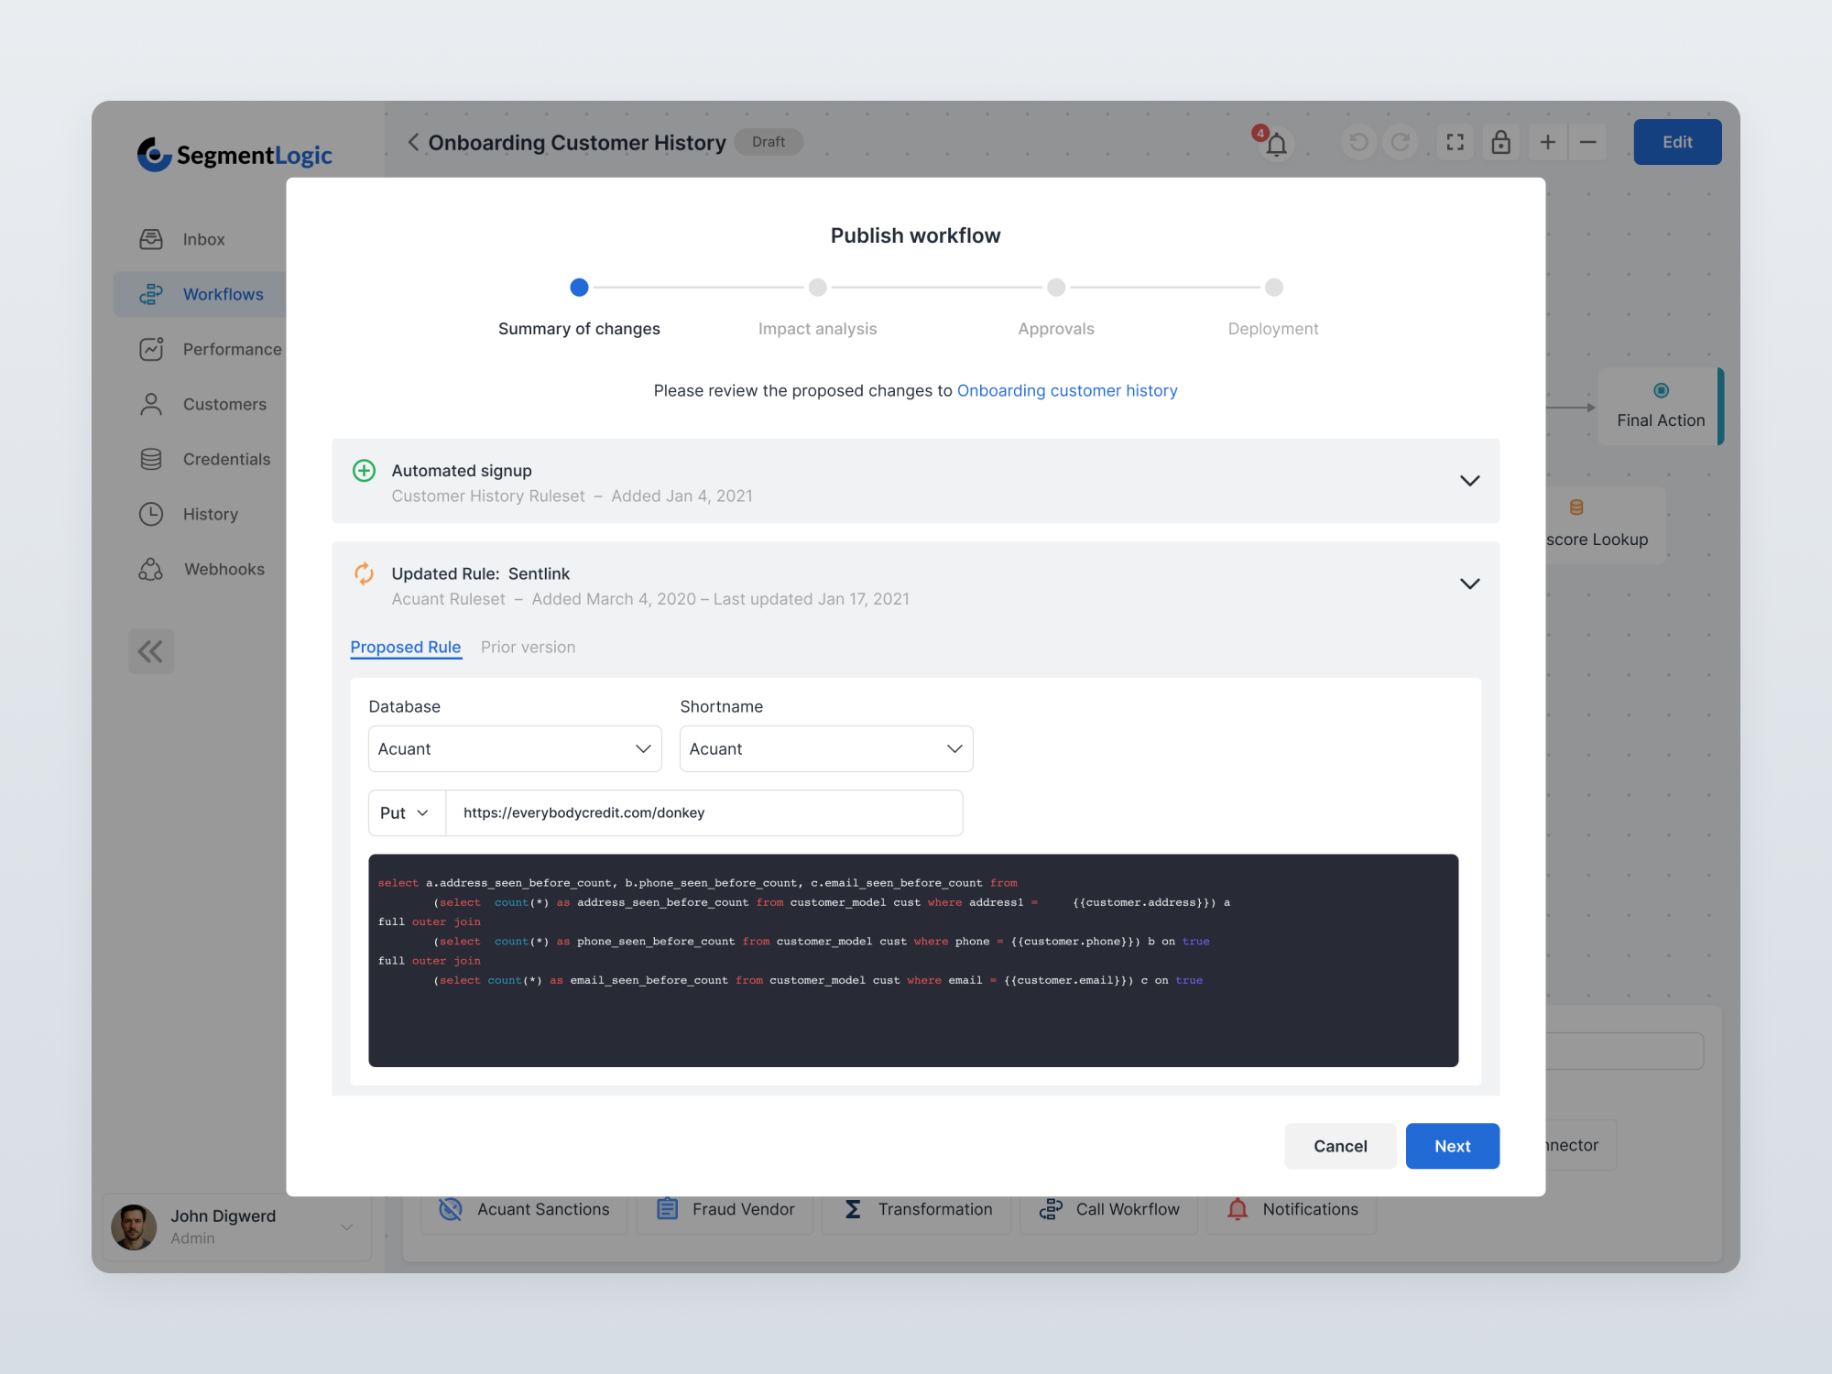The width and height of the screenshot is (1832, 1374).
Task: Open the Webhooks icon in sidebar
Action: (151, 569)
